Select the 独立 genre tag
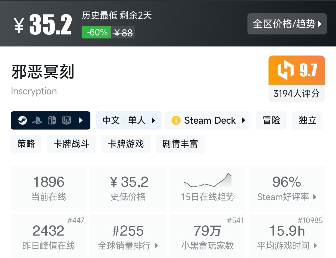 tap(308, 120)
